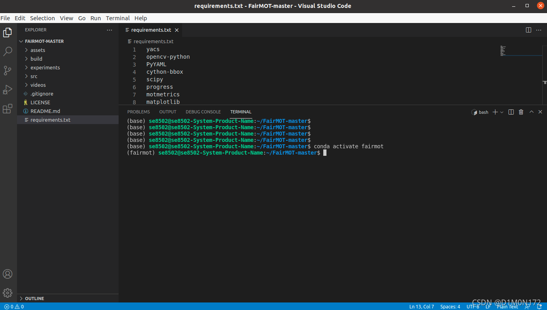Open the Selection menu

(42, 18)
